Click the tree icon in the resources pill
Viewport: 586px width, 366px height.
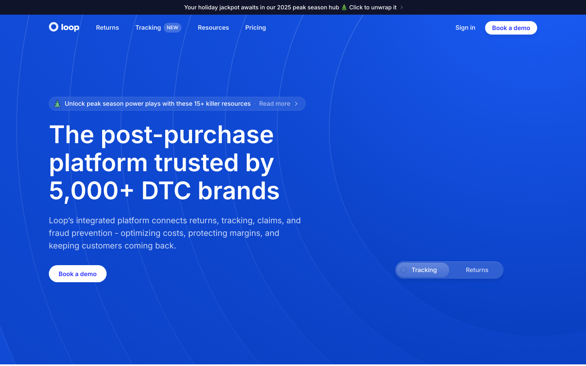tap(57, 104)
